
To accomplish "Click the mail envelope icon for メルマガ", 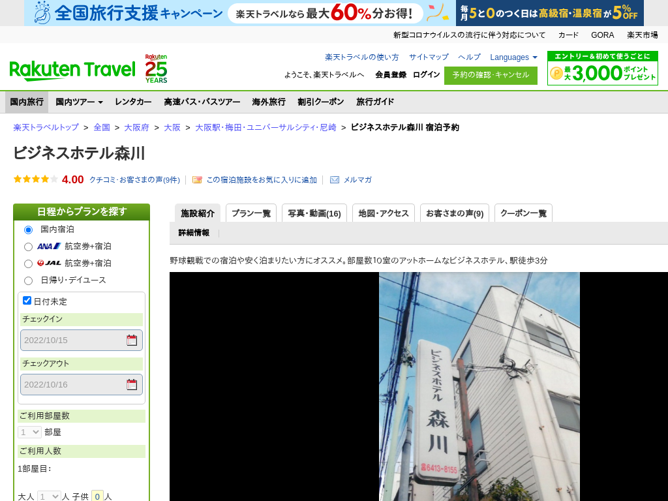I will pos(335,180).
